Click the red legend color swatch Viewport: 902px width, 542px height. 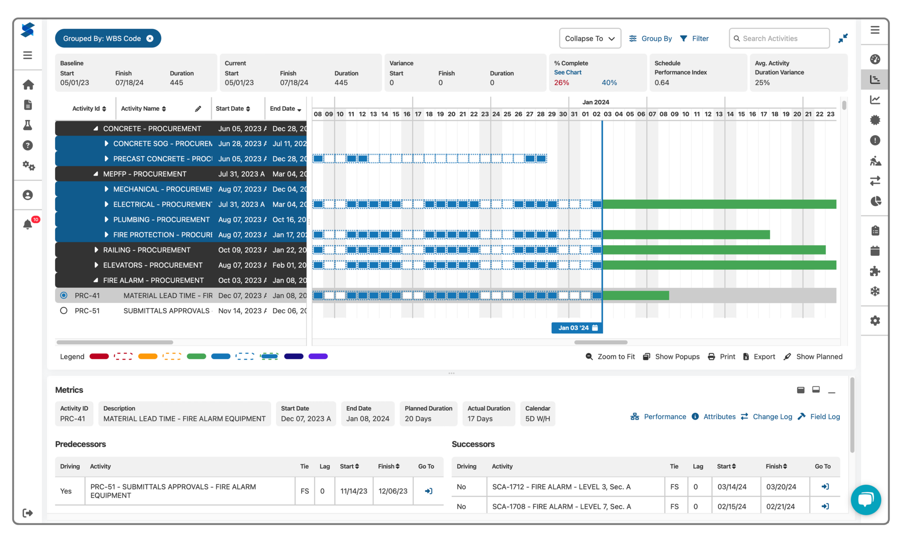99,356
